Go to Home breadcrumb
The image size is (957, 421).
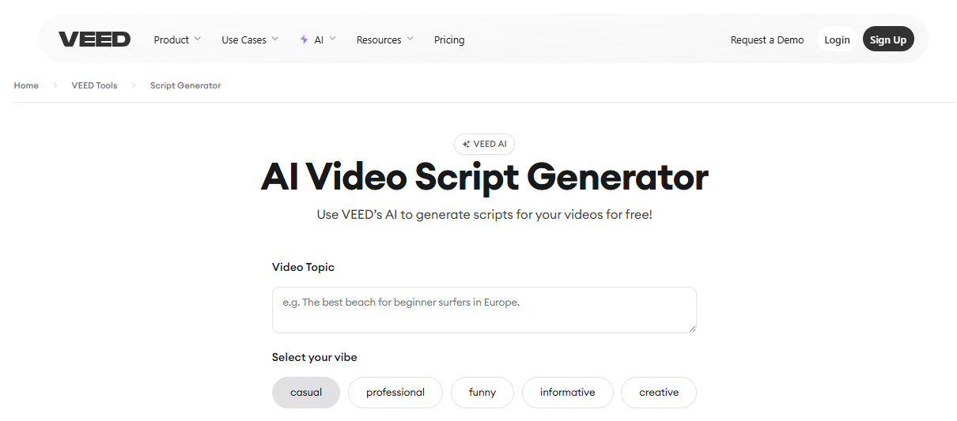(x=26, y=85)
